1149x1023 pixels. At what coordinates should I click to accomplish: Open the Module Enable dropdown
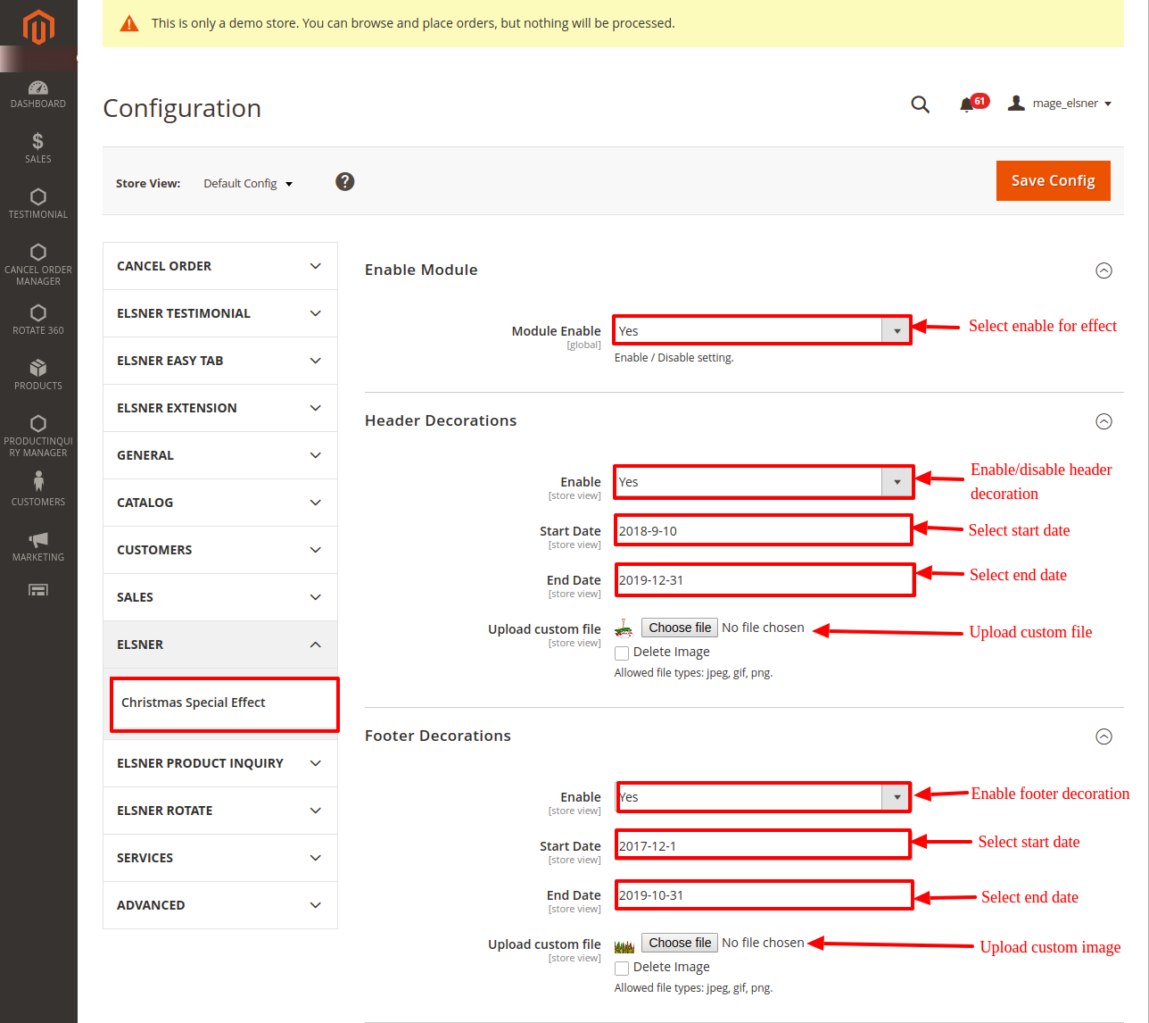pos(761,330)
